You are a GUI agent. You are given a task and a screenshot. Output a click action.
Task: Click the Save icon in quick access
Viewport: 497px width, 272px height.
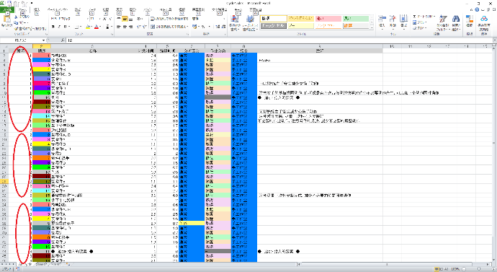click(x=10, y=4)
